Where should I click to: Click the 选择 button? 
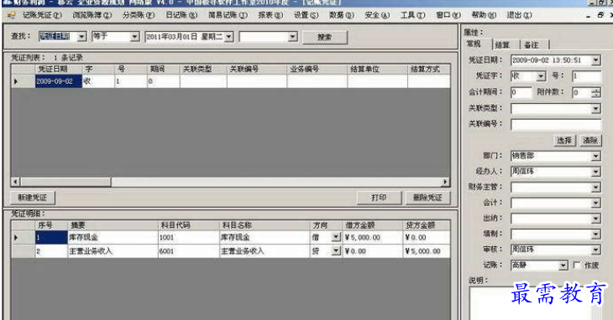tap(564, 141)
